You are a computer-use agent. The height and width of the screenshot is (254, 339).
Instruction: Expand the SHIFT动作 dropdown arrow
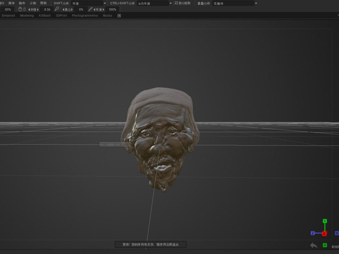(105, 3)
